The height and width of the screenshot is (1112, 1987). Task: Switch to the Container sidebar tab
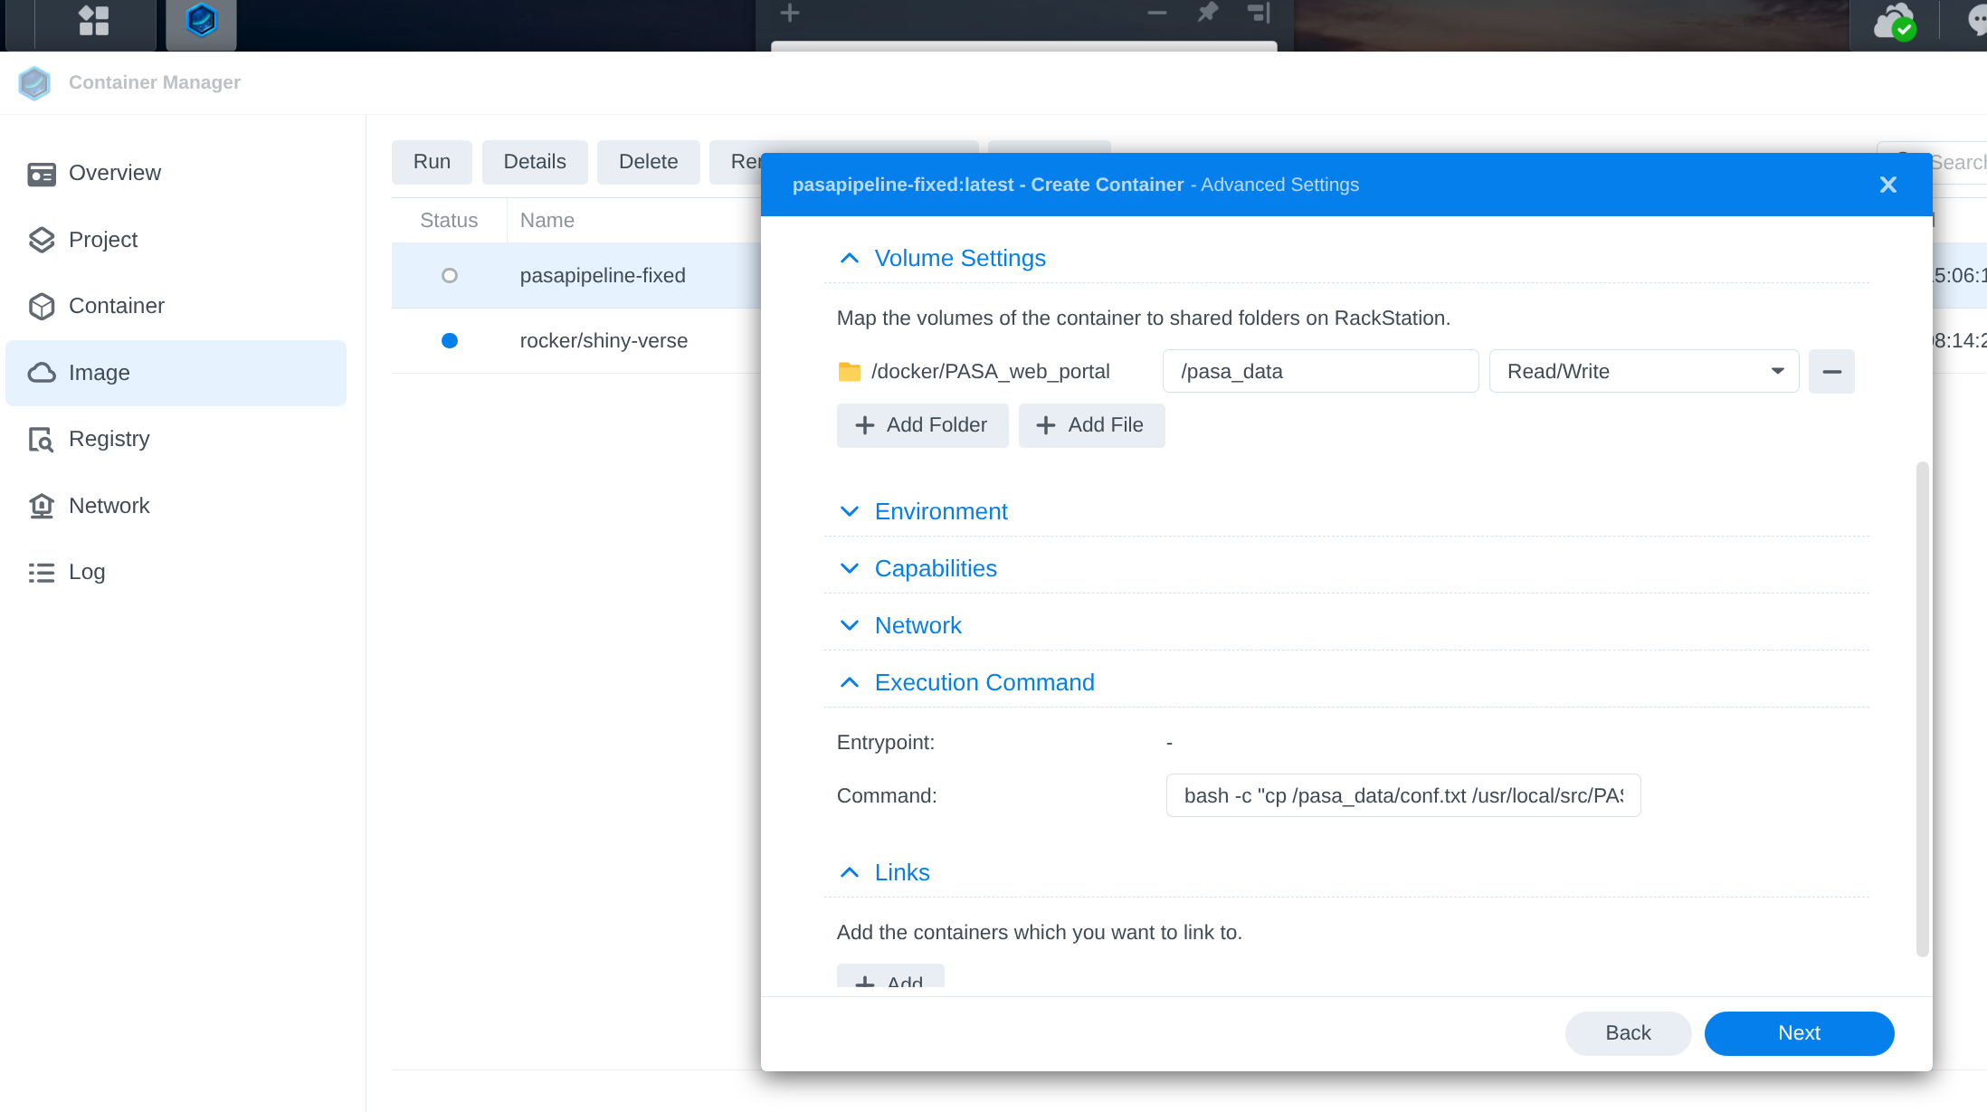tap(116, 306)
